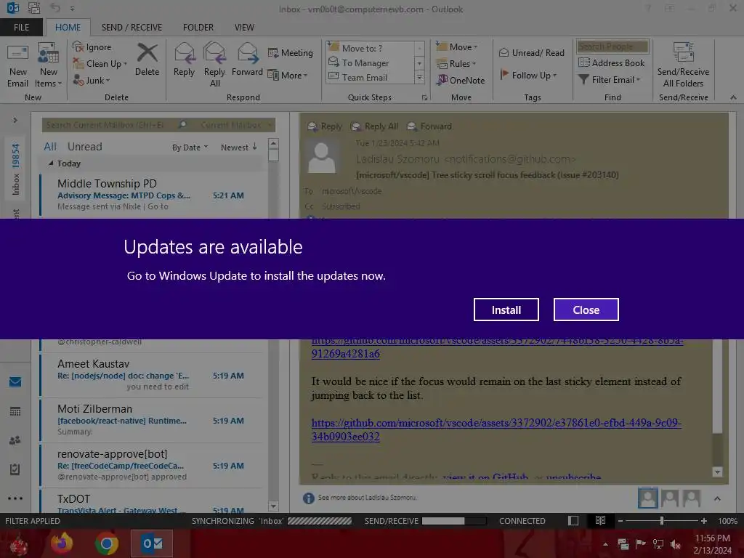Apply the Team Email quick step
Viewport: 744px width, 558px height.
(x=370, y=77)
